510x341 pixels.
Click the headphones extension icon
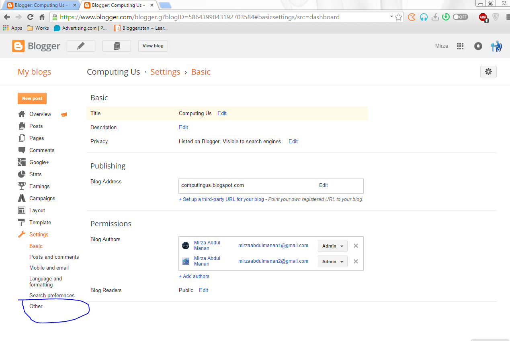[x=424, y=17]
